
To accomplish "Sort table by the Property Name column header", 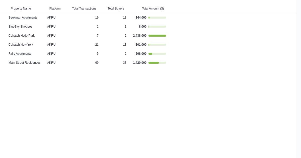I will pos(21,9).
